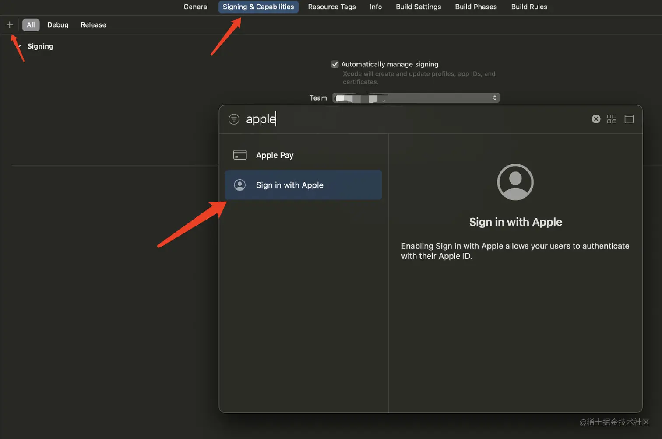Open the Build Phases tab
Viewport: 662px width, 439px height.
(475, 7)
